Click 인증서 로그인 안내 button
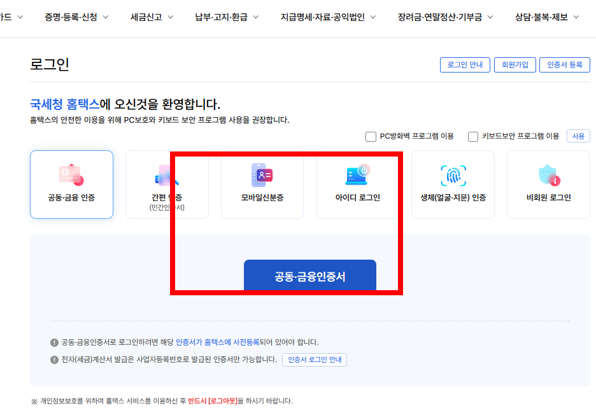The image size is (596, 413). coord(315,358)
